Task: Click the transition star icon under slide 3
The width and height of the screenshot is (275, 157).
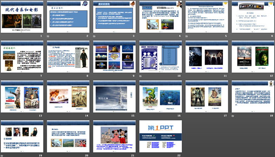Action: coord(94,36)
